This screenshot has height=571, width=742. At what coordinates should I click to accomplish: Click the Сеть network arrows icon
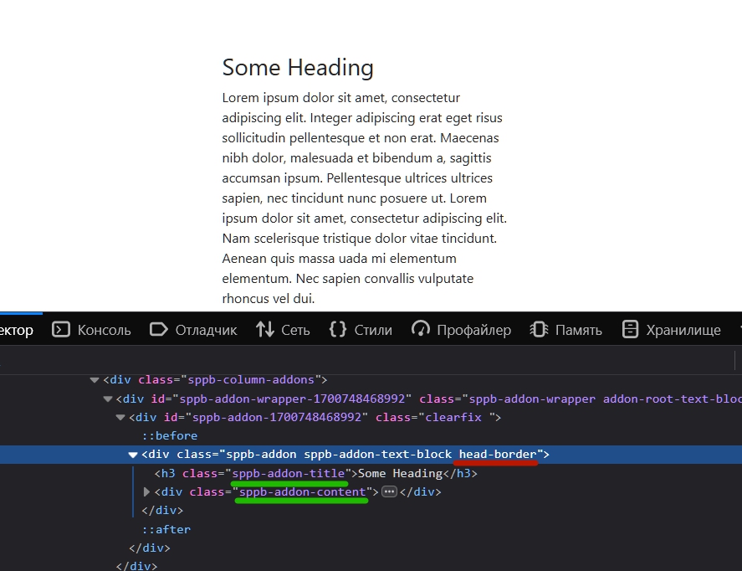tap(265, 330)
